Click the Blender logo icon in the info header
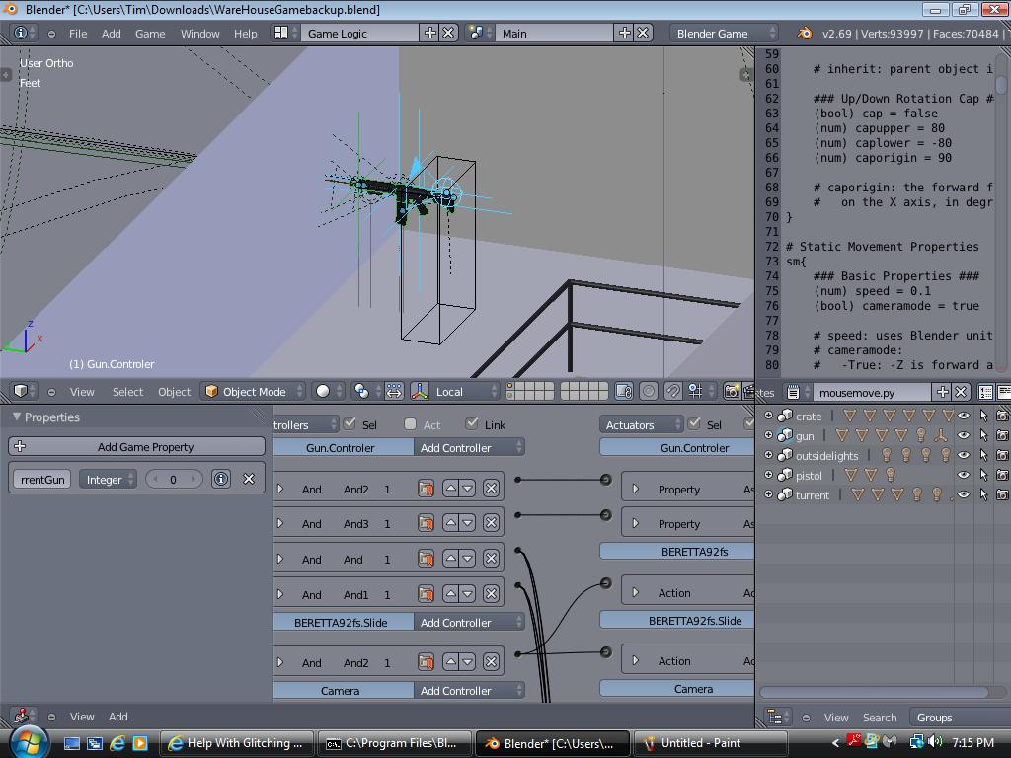The image size is (1011, 758). 804,33
